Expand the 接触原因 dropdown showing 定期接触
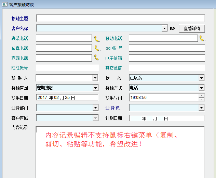 [95, 88]
